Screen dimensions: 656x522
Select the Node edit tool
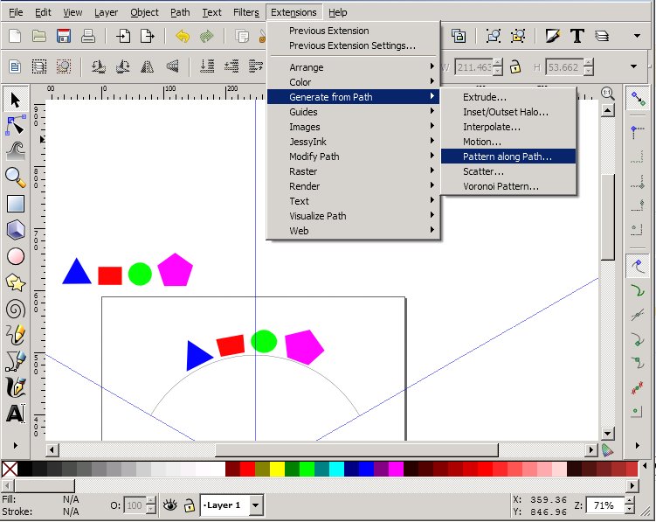coord(15,125)
